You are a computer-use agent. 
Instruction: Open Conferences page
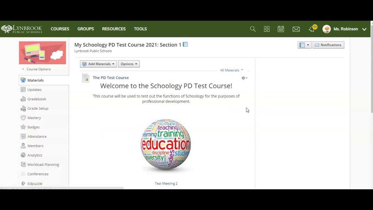point(38,174)
